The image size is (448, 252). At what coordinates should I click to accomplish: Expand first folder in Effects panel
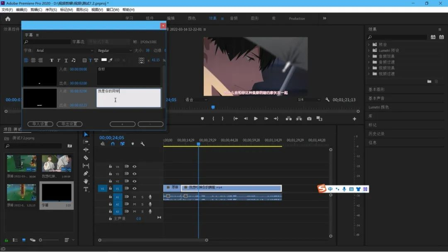[x=369, y=44]
